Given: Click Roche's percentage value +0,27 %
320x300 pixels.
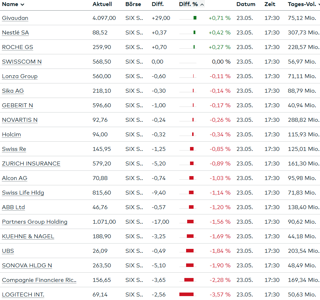Looking at the screenshot, I should (219, 47).
